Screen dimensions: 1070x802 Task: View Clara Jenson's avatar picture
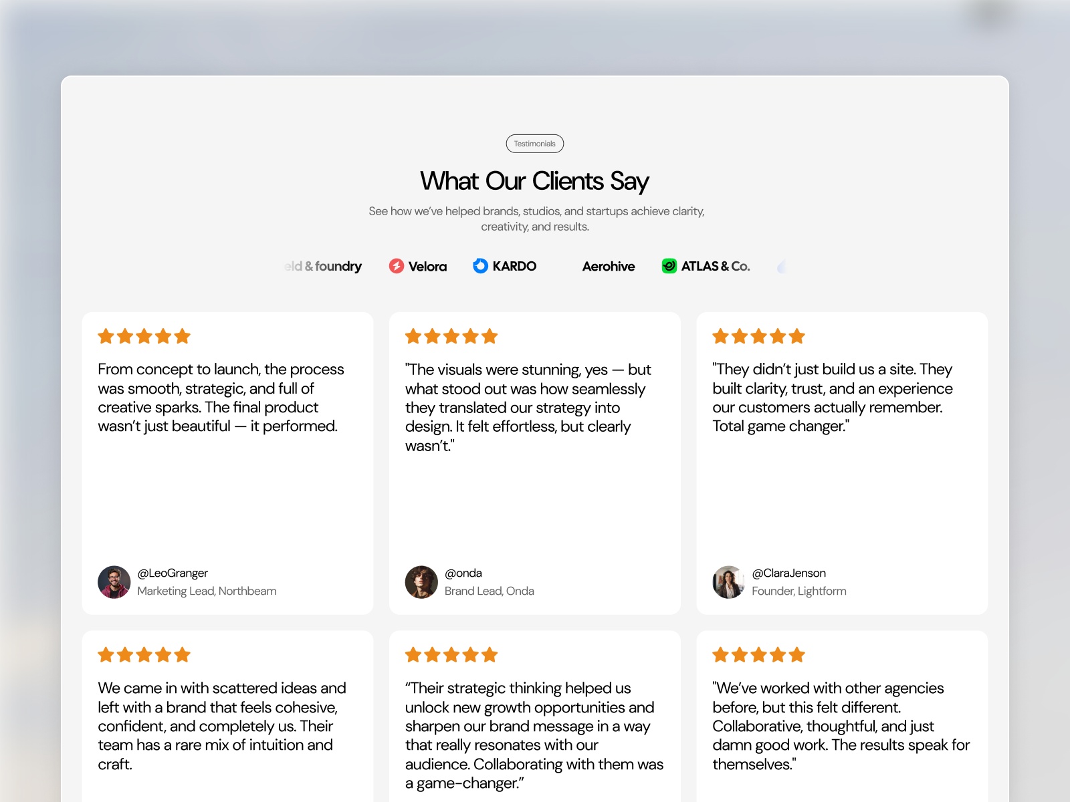point(728,582)
